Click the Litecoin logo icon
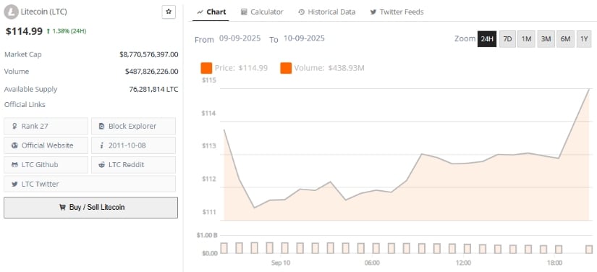Image resolution: width=597 pixels, height=272 pixels. 11,12
